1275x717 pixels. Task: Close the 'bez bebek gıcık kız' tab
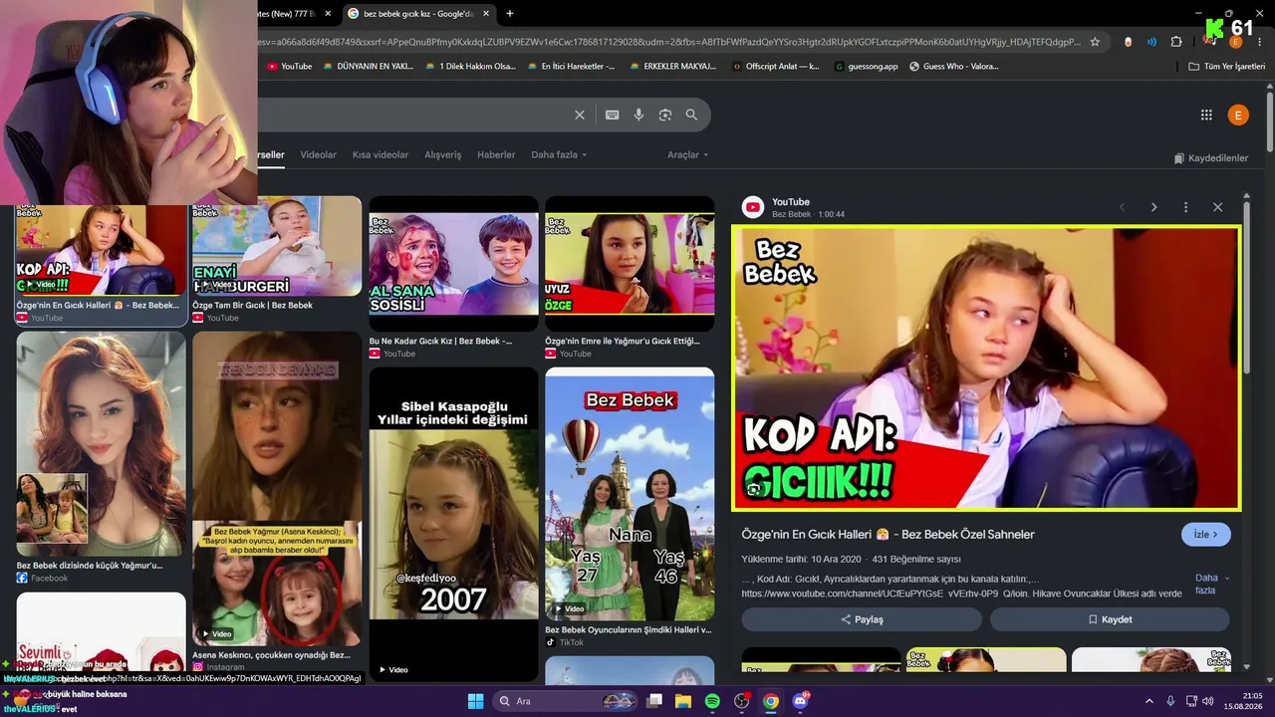tap(486, 14)
